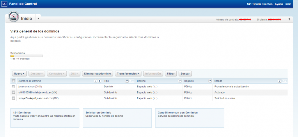Open the dropdown arrow next to Inicio

click(x=38, y=19)
